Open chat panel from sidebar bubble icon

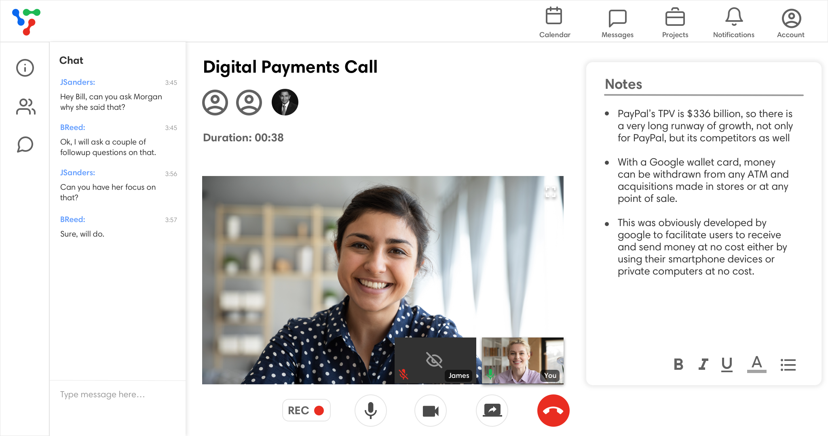pos(25,145)
